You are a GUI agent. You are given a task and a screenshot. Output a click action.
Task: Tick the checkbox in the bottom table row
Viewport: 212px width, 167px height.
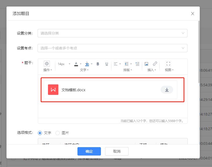(x=13, y=159)
